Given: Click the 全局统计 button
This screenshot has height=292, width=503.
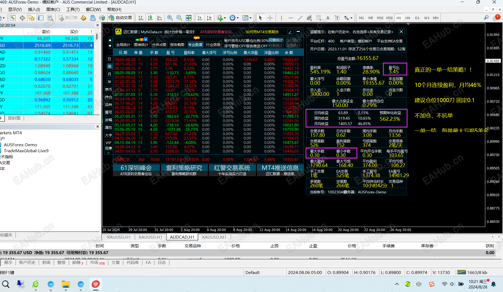Looking at the screenshot, I should pos(123,45).
